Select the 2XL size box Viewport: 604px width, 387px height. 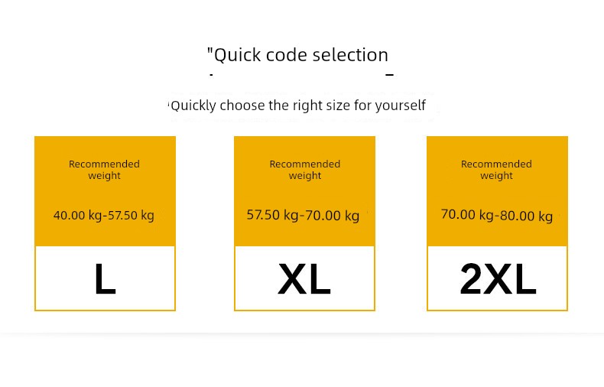tap(497, 278)
